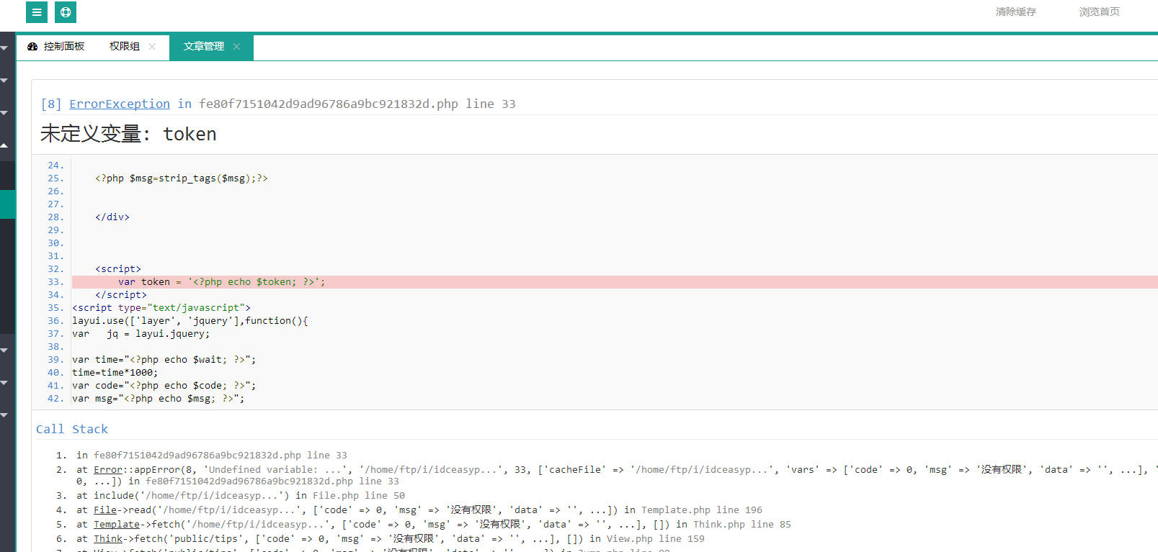
Task: Click 'var jq = layui.jquery;' on line 37
Action: (141, 334)
